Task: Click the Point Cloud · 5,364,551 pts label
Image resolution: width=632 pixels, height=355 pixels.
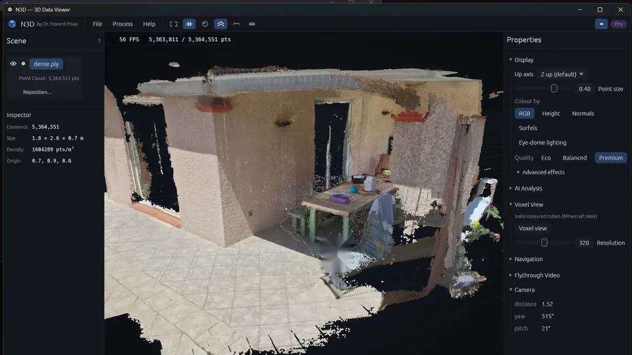Action: pyautogui.click(x=49, y=78)
